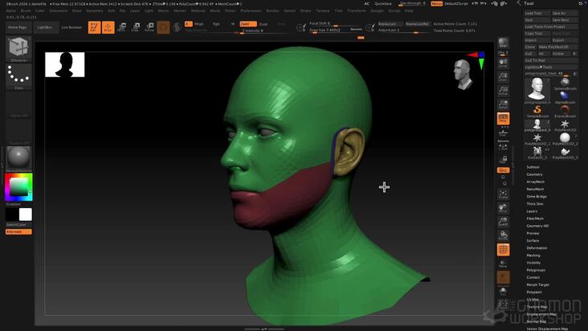The height and width of the screenshot is (331, 588).
Task: Click the camera view head gizmo
Action: [463, 75]
